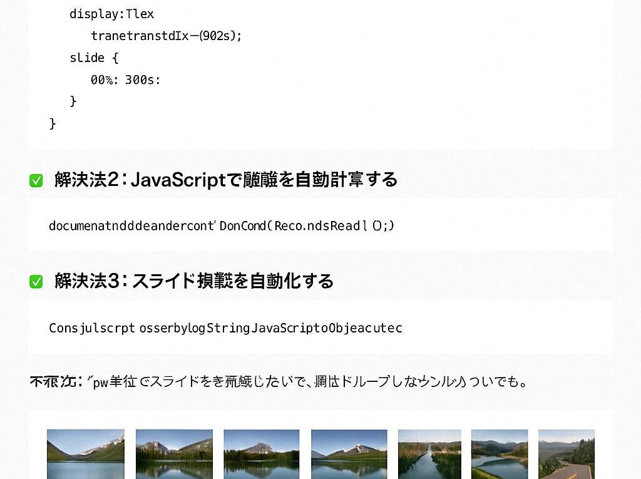Click the word documenatndddeandercont in the code
The height and width of the screenshot is (479, 641).
tap(131, 225)
